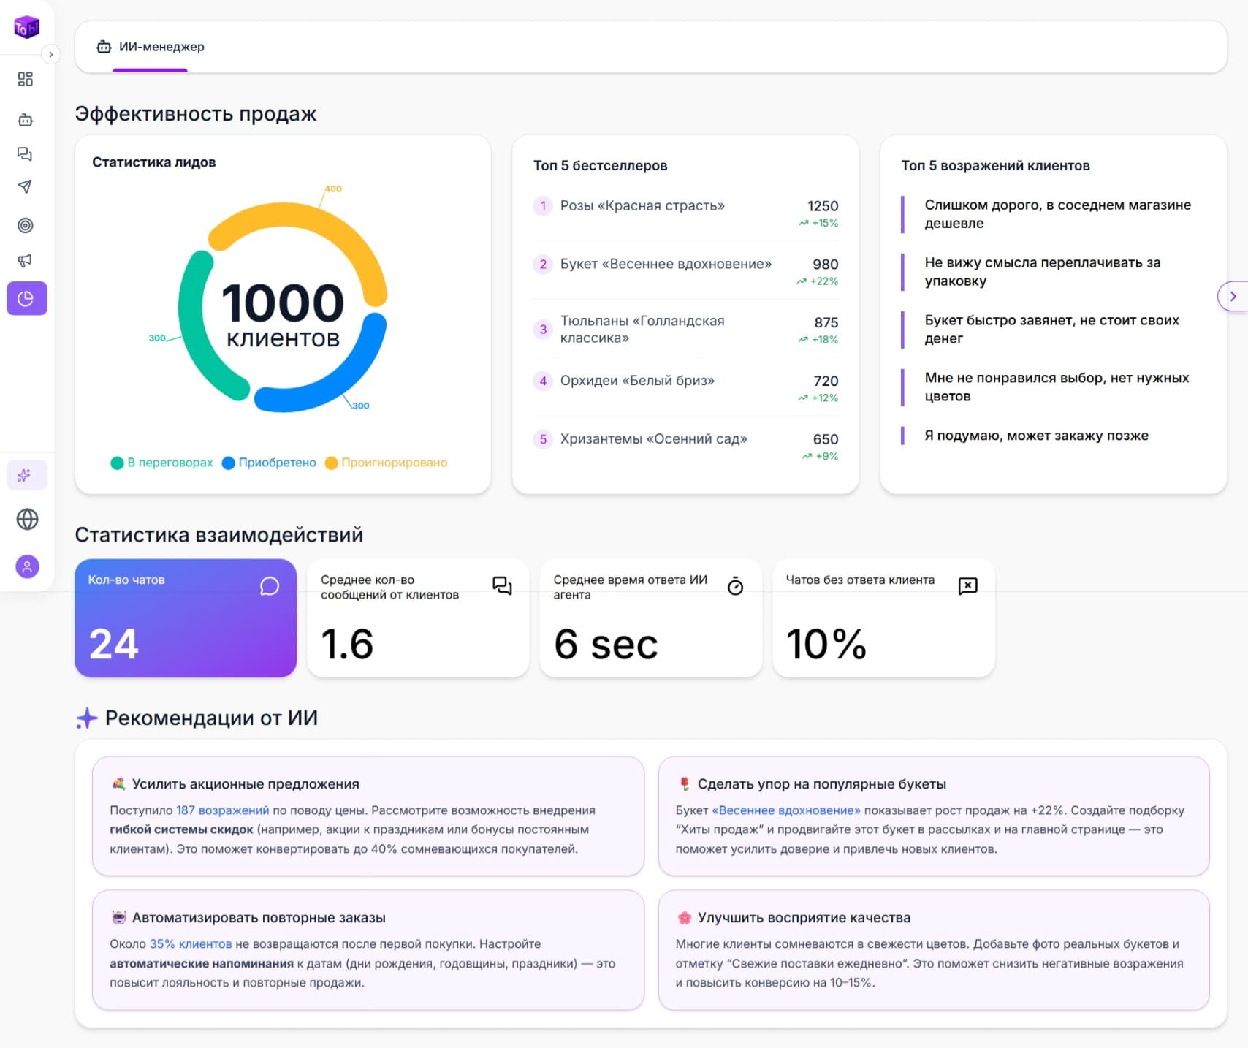Open the pie chart analytics icon

pyautogui.click(x=26, y=298)
